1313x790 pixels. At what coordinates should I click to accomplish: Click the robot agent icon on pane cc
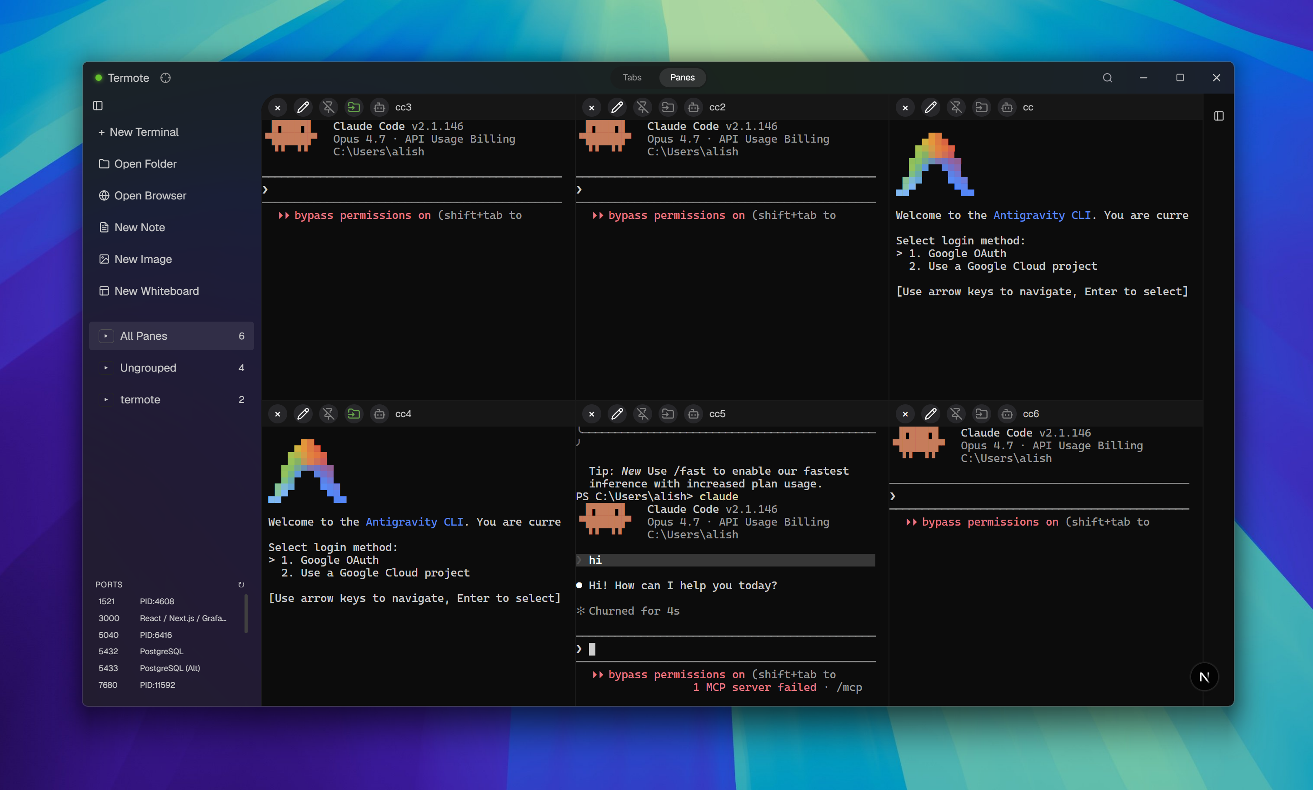1008,108
